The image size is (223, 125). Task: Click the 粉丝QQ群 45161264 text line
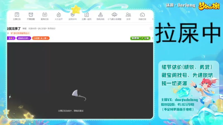pyautogui.click(x=178, y=105)
